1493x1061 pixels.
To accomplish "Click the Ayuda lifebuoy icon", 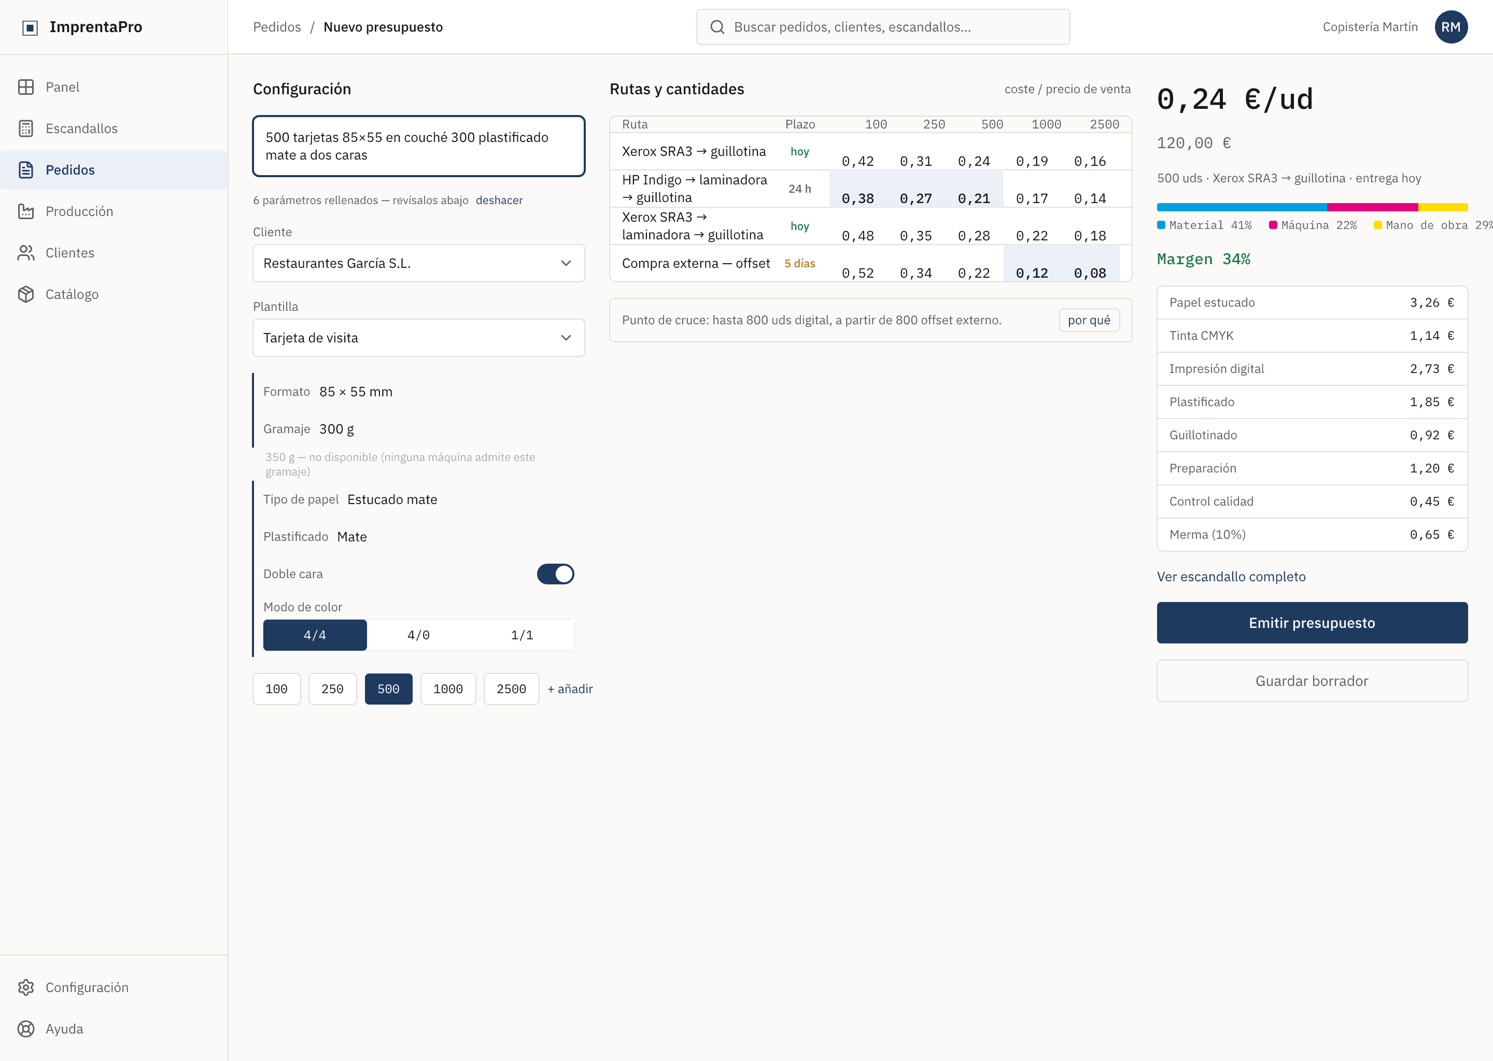I will 26,1029.
